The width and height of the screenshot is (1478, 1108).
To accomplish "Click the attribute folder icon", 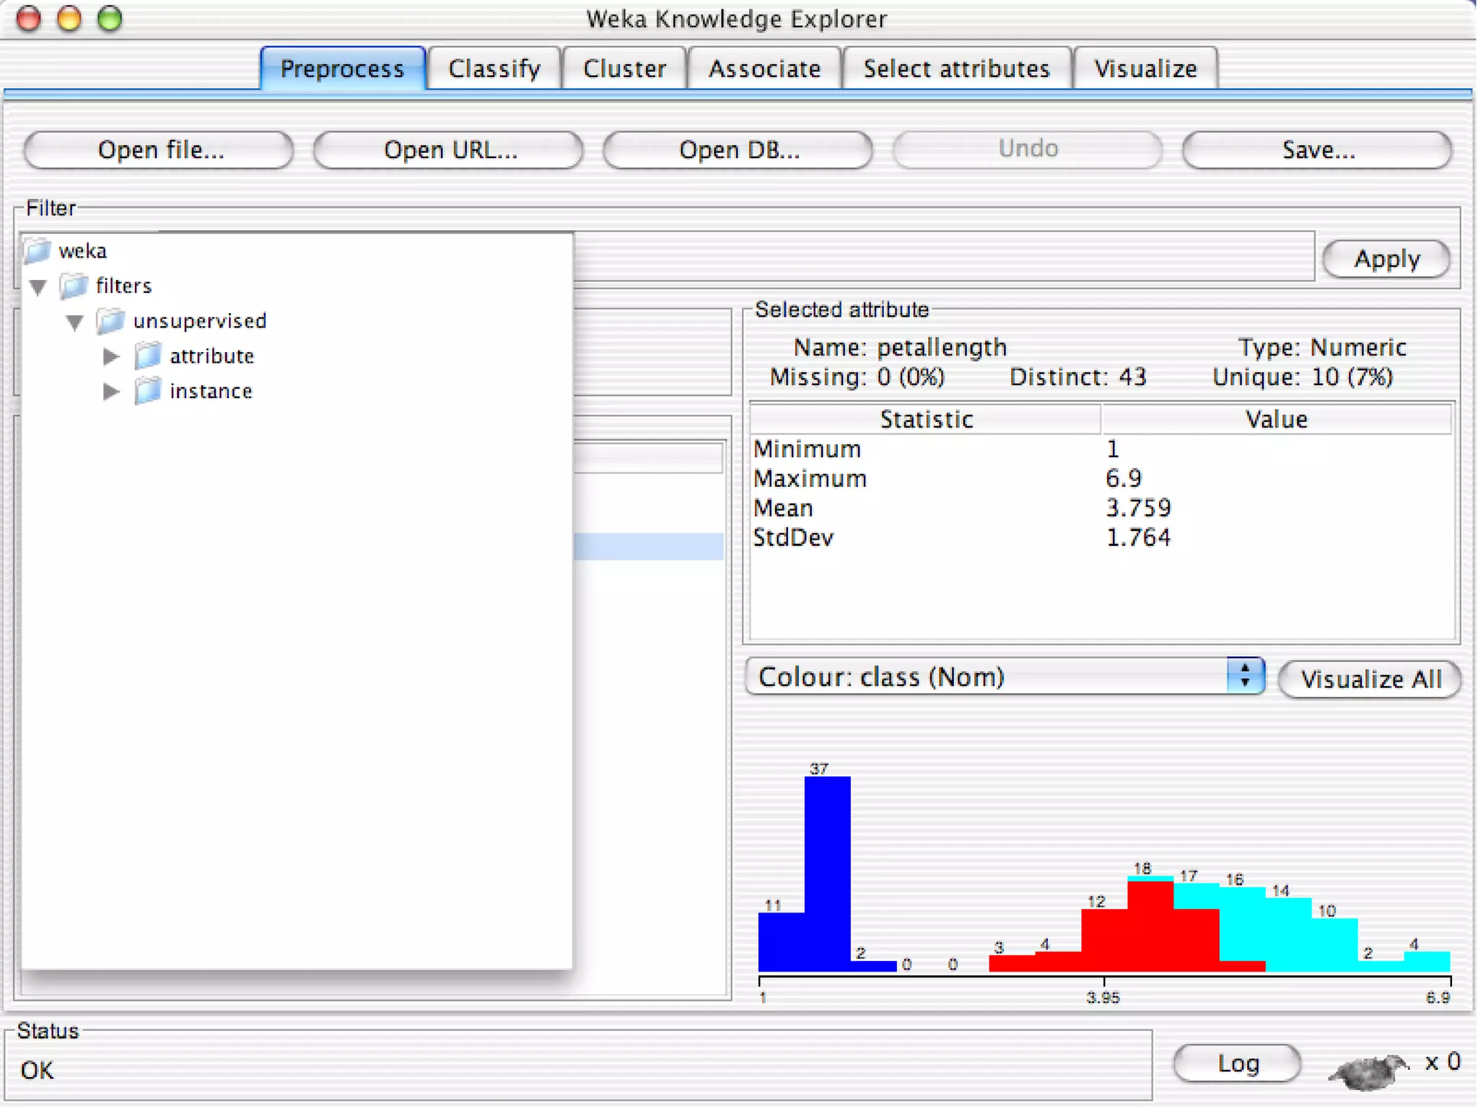I will click(x=148, y=356).
